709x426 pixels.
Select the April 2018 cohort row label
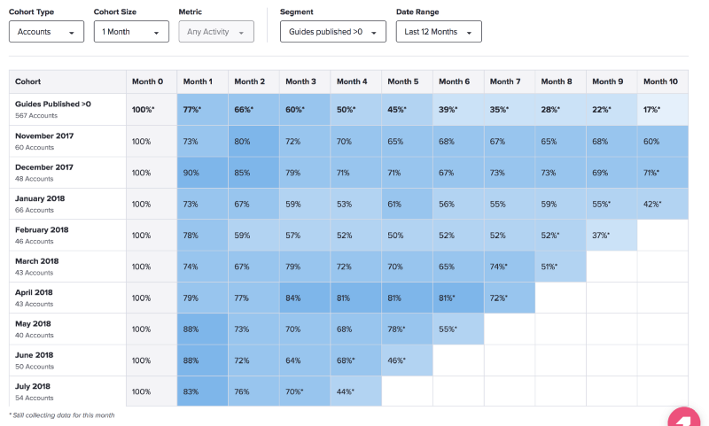point(67,298)
